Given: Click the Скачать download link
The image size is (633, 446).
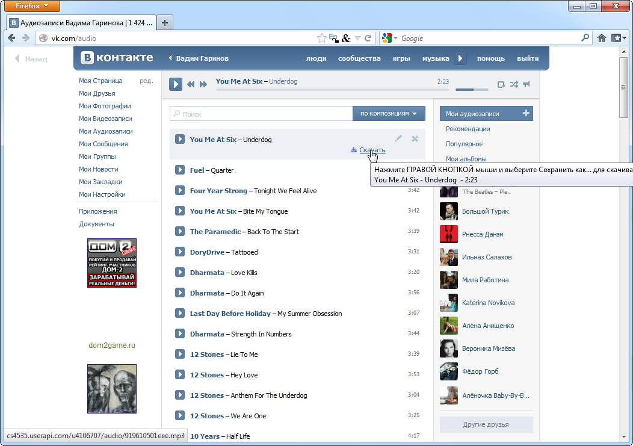Looking at the screenshot, I should click(372, 150).
